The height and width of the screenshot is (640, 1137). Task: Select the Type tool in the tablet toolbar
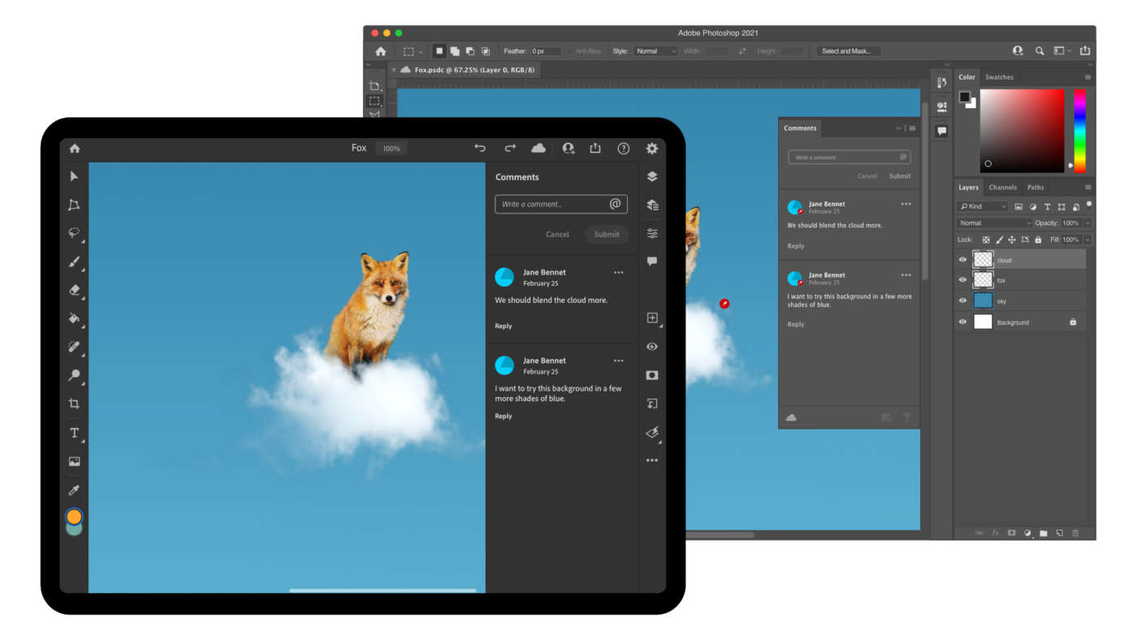[x=73, y=432]
